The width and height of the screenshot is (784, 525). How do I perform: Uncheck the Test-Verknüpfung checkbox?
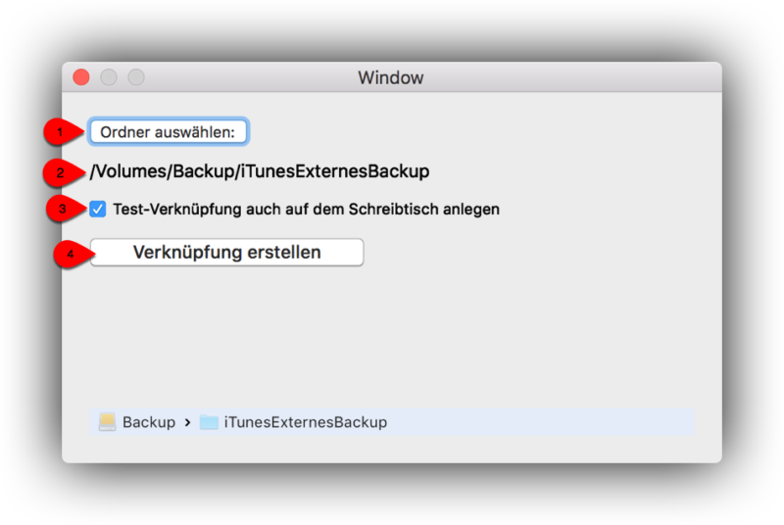97,209
